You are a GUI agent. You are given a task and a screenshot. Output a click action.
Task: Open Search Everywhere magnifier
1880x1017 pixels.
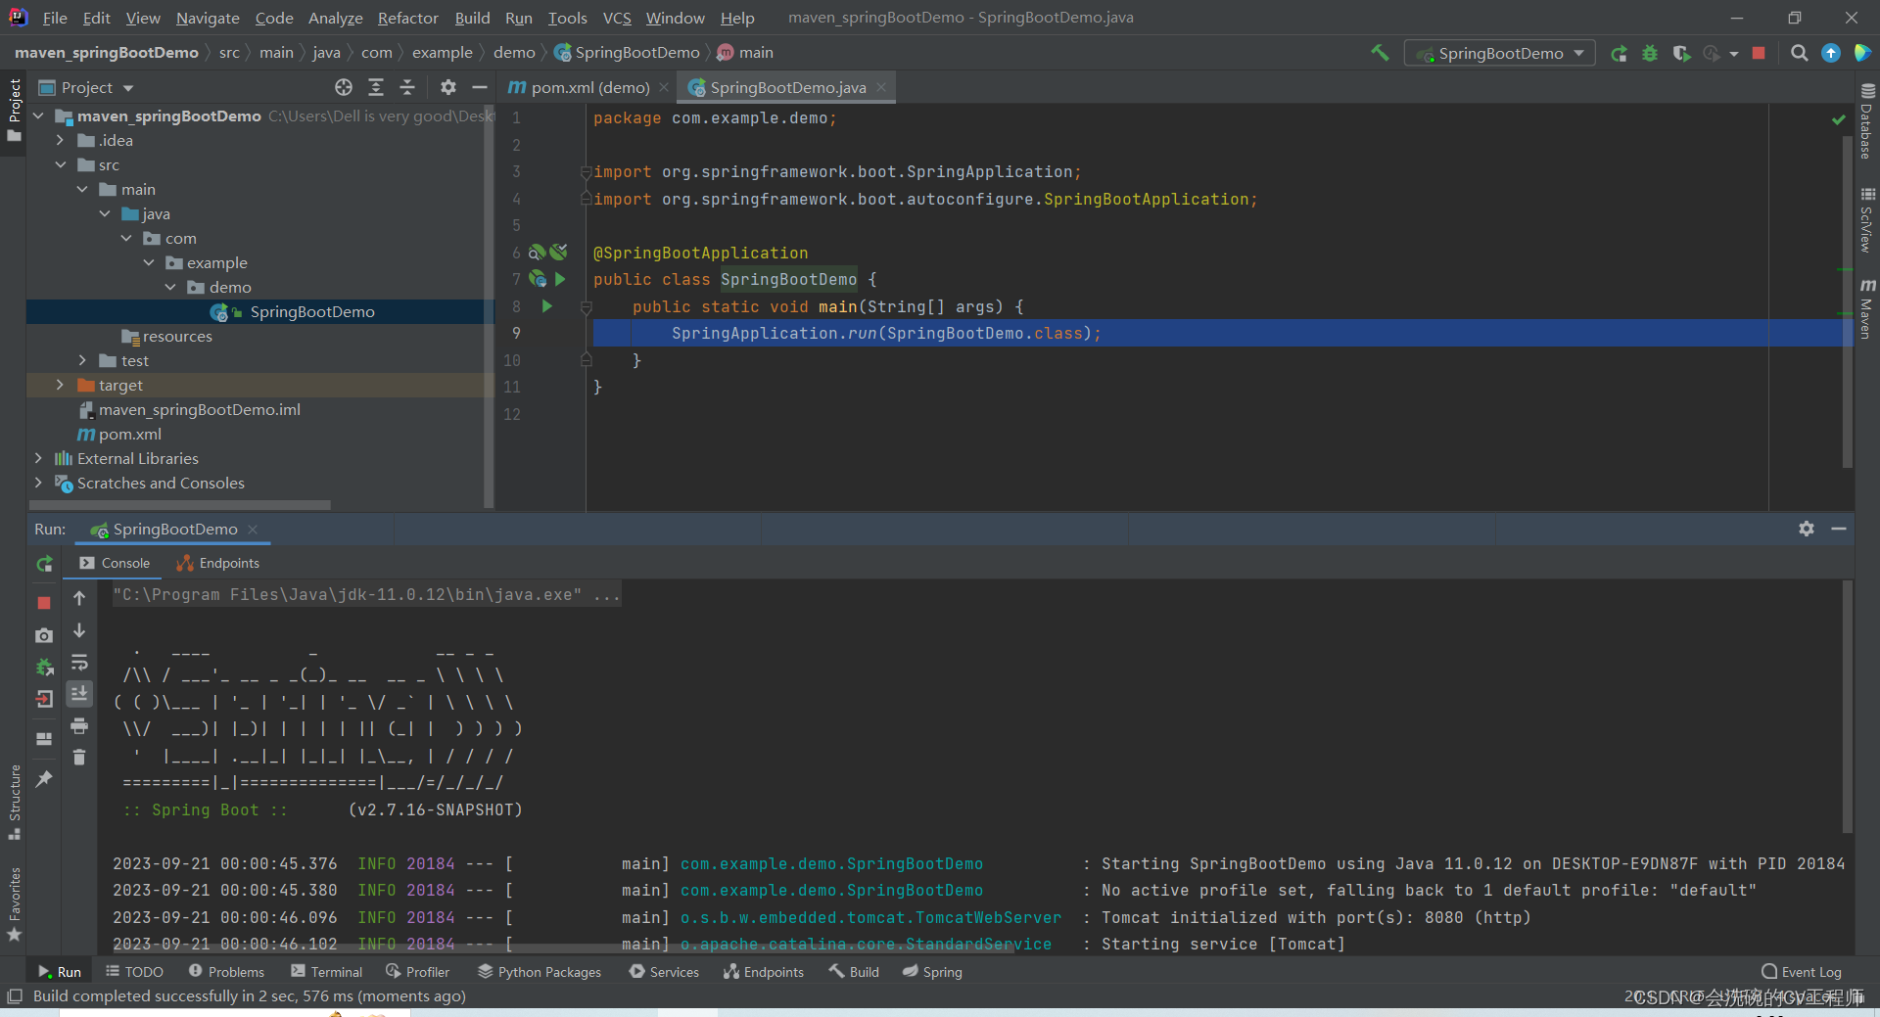1799,53
